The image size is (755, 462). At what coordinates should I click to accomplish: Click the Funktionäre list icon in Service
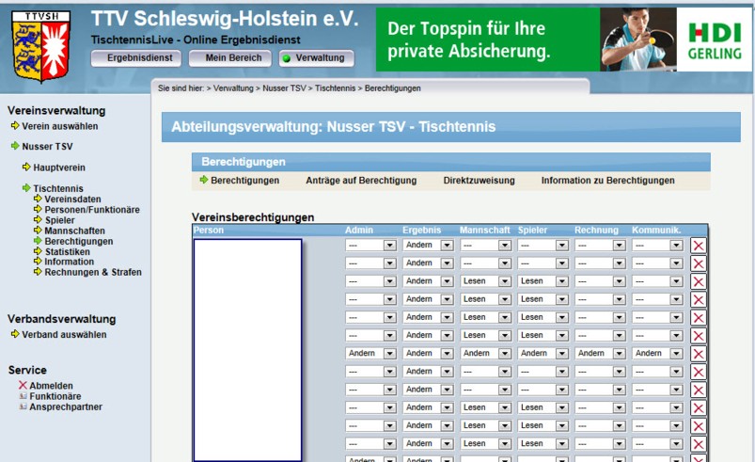(x=23, y=396)
